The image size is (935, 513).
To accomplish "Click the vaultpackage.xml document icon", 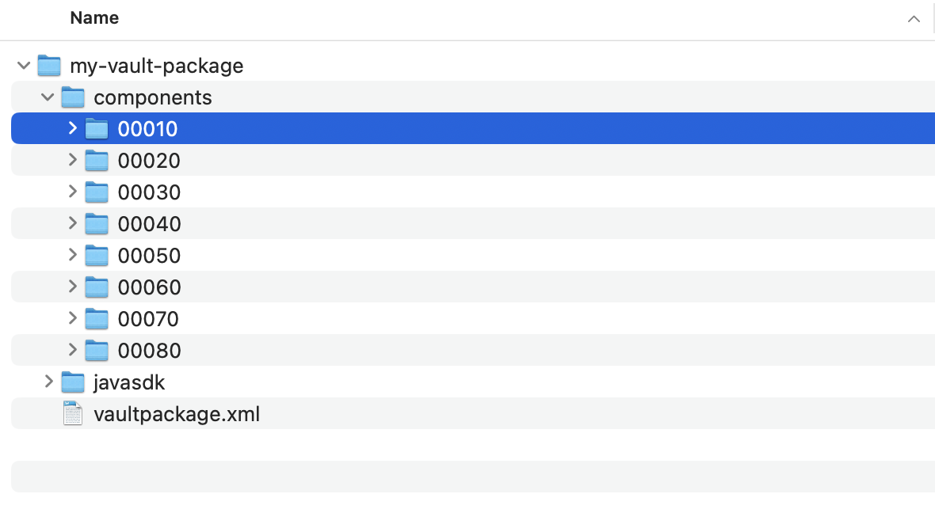I will pyautogui.click(x=72, y=413).
